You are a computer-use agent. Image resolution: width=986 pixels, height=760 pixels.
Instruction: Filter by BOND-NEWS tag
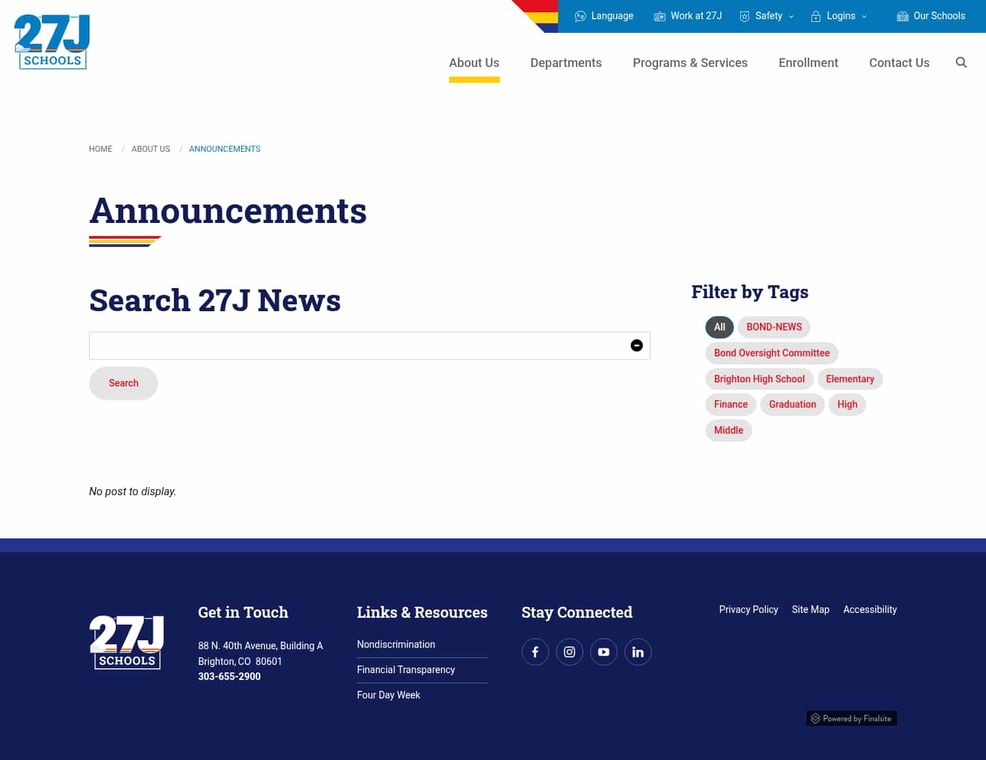pos(774,327)
